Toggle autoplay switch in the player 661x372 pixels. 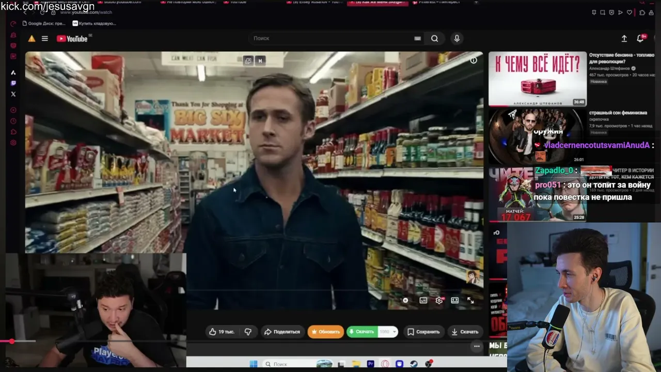click(405, 300)
